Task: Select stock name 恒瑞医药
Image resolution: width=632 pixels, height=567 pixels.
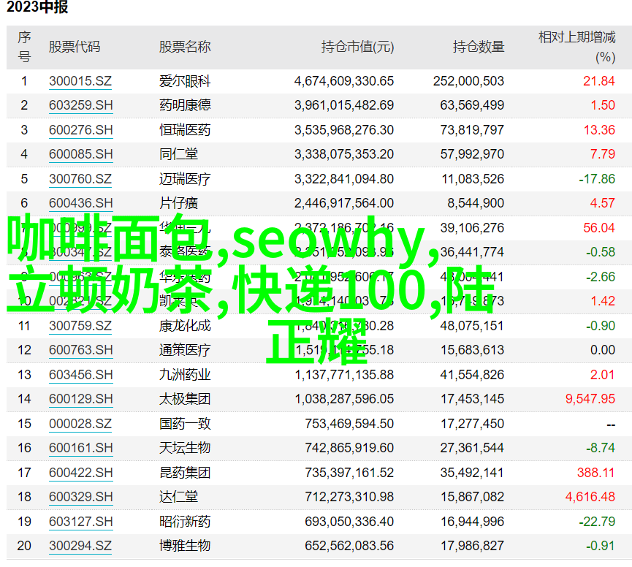Action: (185, 130)
